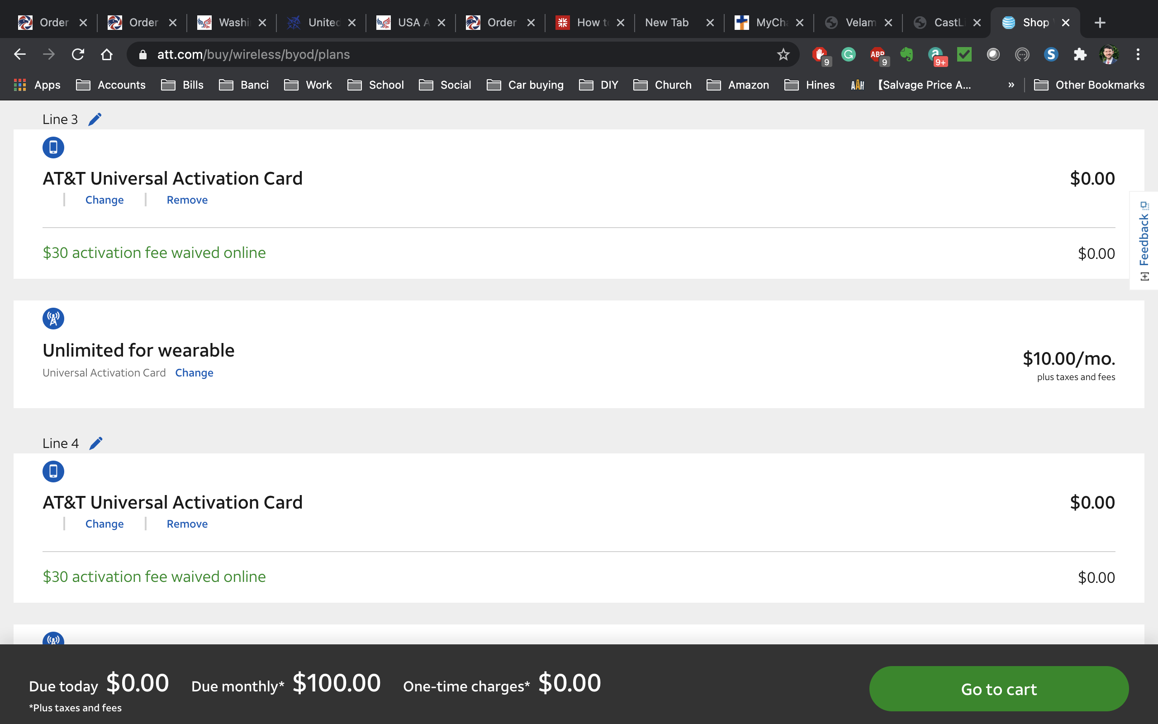1158x724 pixels.
Task: Click Go to cart button
Action: 999,689
